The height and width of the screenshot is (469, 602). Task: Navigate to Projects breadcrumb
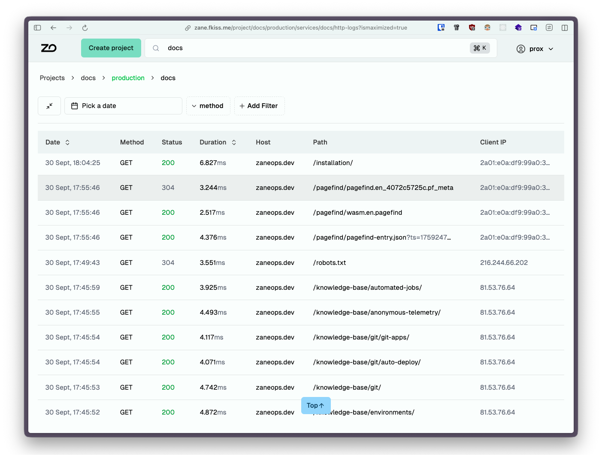click(52, 78)
